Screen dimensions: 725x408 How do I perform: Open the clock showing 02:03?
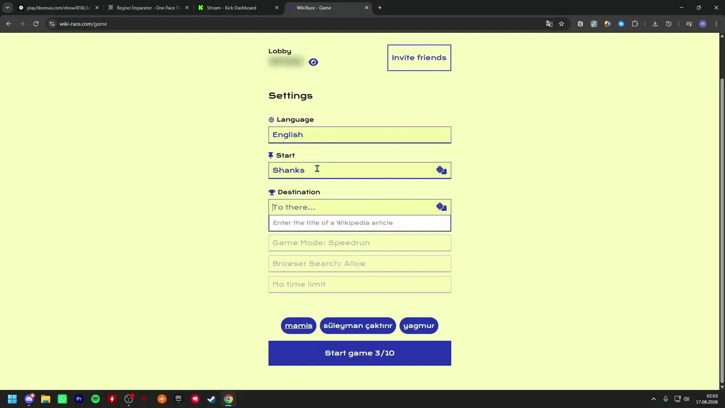[706, 399]
